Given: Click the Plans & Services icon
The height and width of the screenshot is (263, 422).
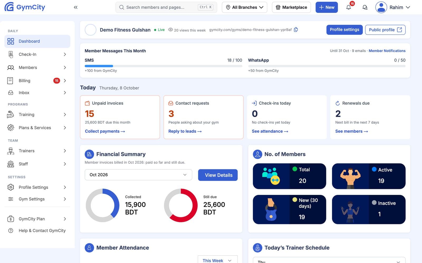Looking at the screenshot, I should click(x=11, y=128).
